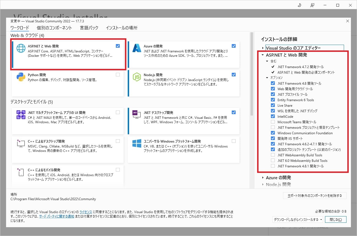Viewport: 357px width, 236px height.
Task: Check the C++ によるモバイル開発 checkbox
Action: click(x=118, y=170)
